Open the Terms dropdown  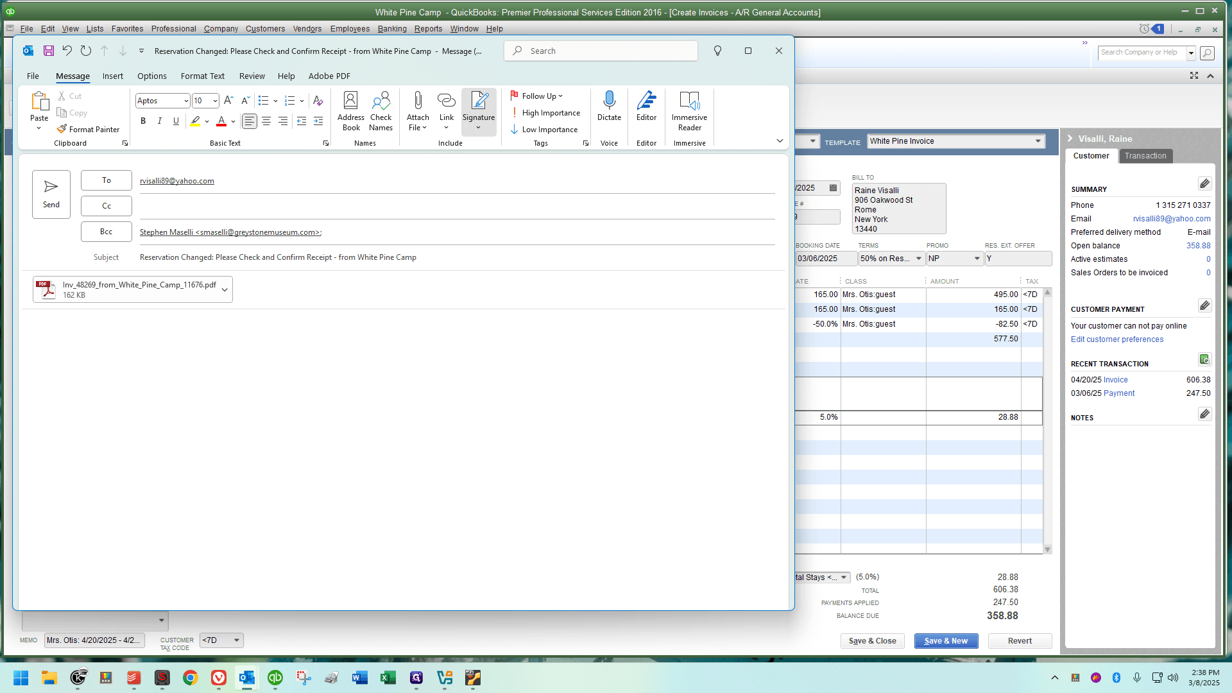(919, 259)
